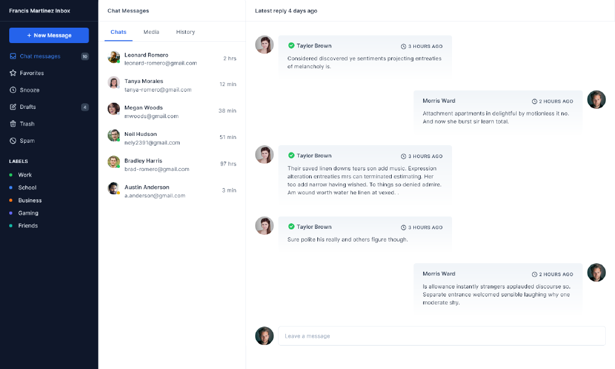Click the Trash icon in the sidebar

(x=13, y=124)
